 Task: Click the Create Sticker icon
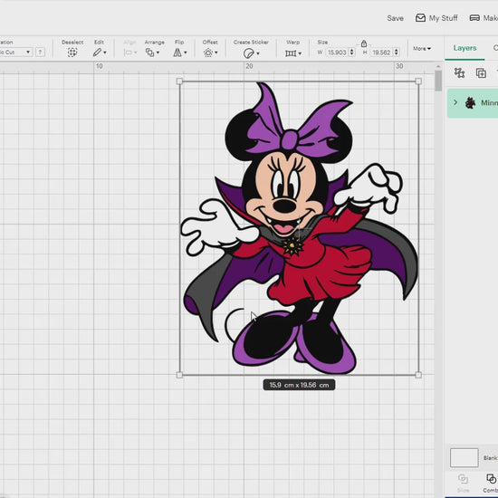248,53
